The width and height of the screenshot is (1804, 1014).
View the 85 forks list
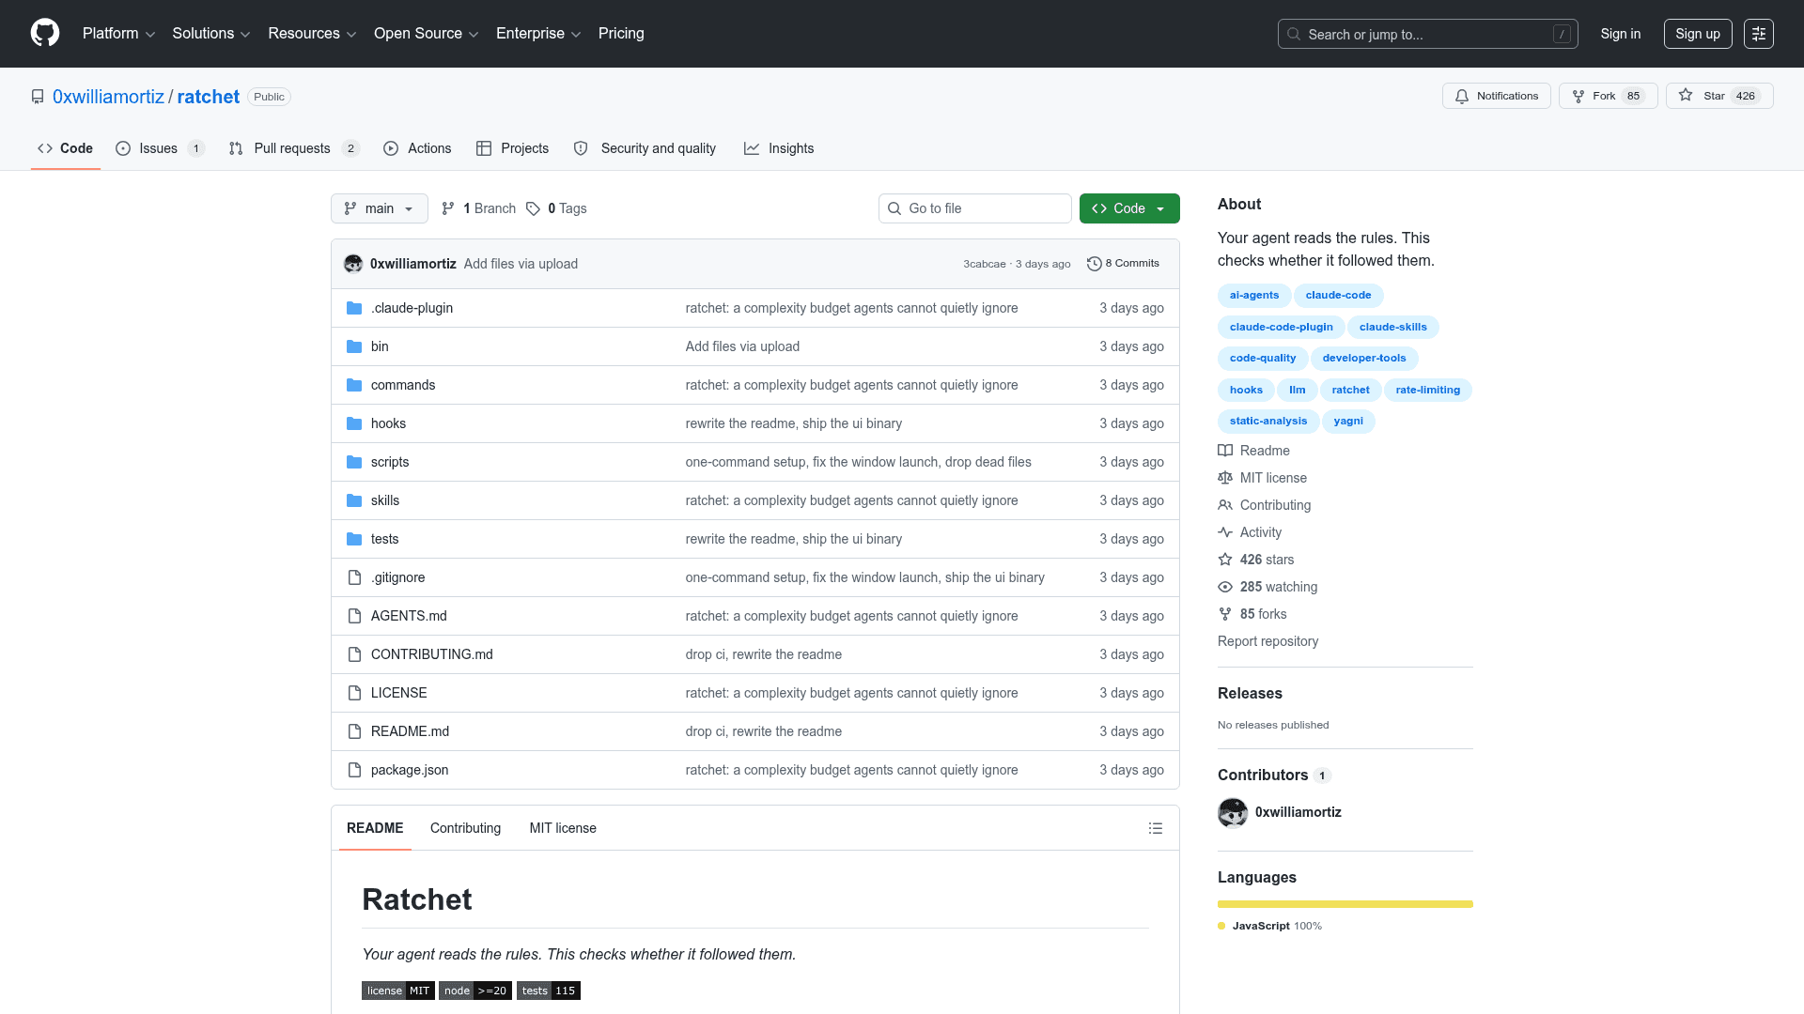[1252, 614]
